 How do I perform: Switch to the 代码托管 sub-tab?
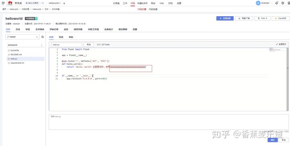pyautogui.click(x=142, y=9)
